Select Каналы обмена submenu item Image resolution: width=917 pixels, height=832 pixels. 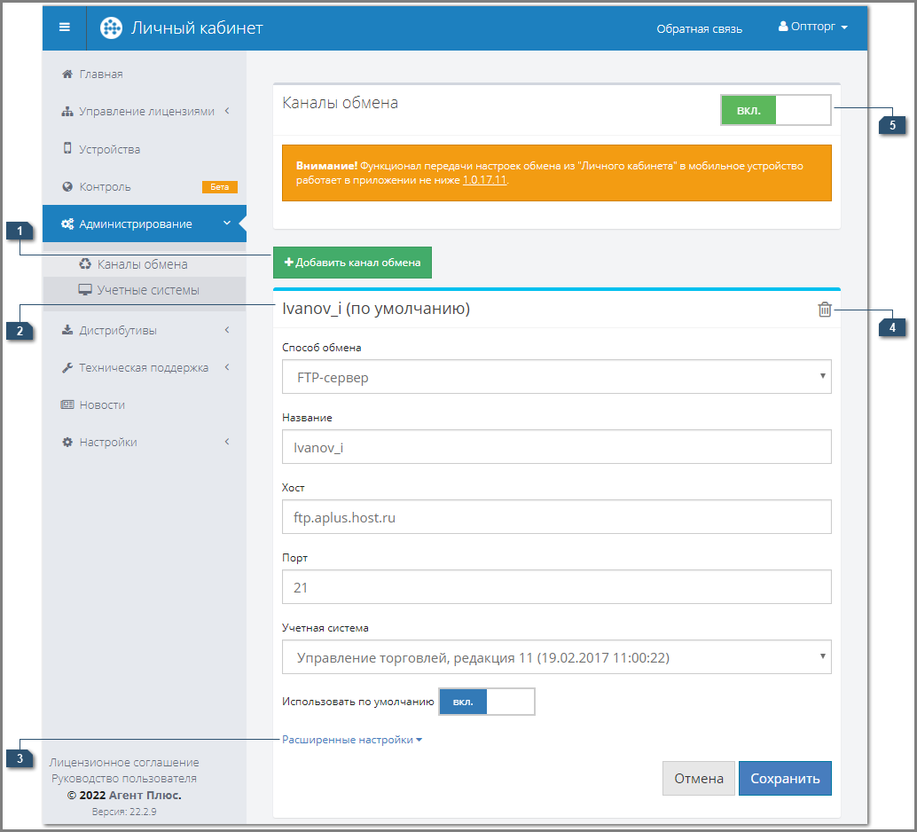click(144, 263)
